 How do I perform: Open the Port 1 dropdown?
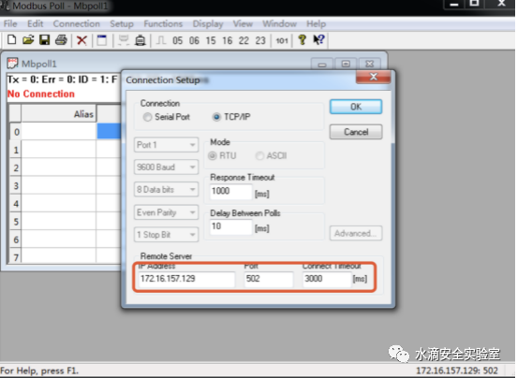(x=166, y=145)
